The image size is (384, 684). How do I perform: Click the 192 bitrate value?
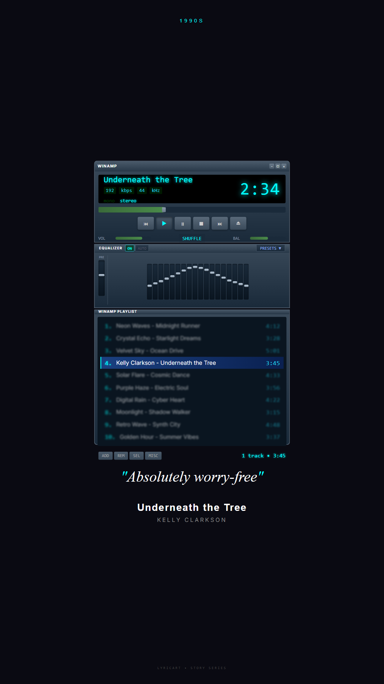pos(110,191)
